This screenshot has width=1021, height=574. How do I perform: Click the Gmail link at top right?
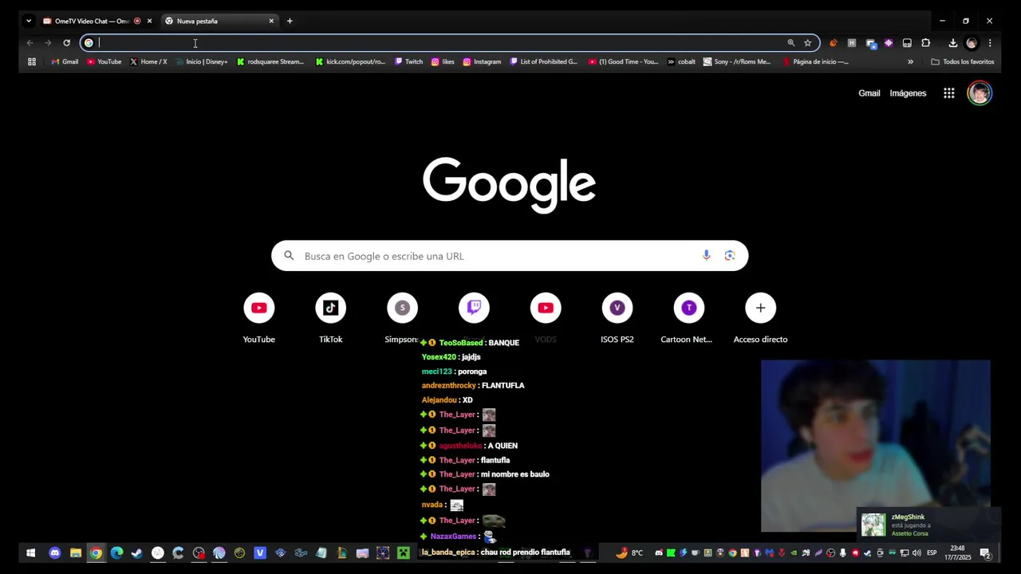coord(869,93)
